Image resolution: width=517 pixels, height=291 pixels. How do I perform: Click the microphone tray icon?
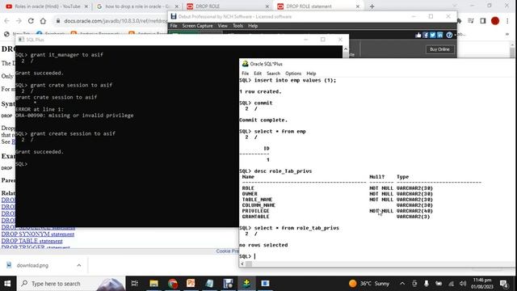[427, 284]
